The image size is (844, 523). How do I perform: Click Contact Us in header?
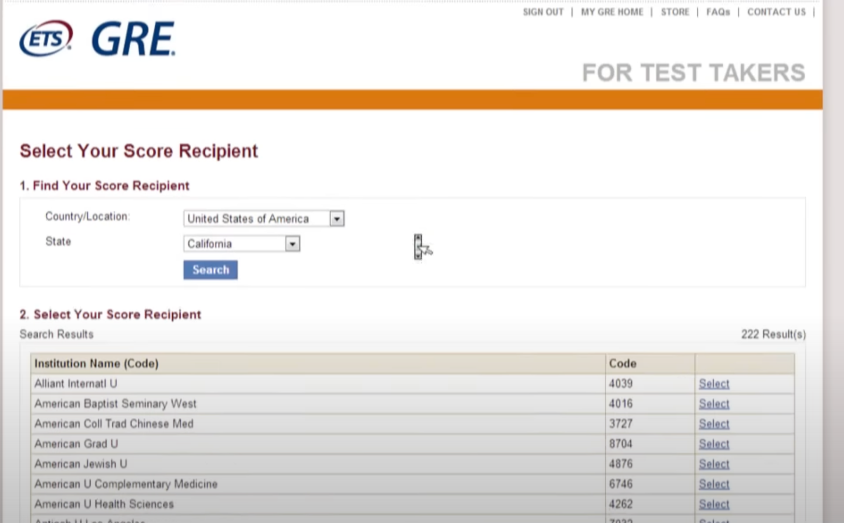[x=776, y=12]
